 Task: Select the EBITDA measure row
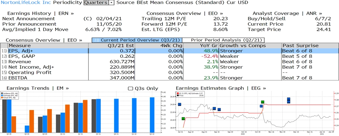pos(169,78)
